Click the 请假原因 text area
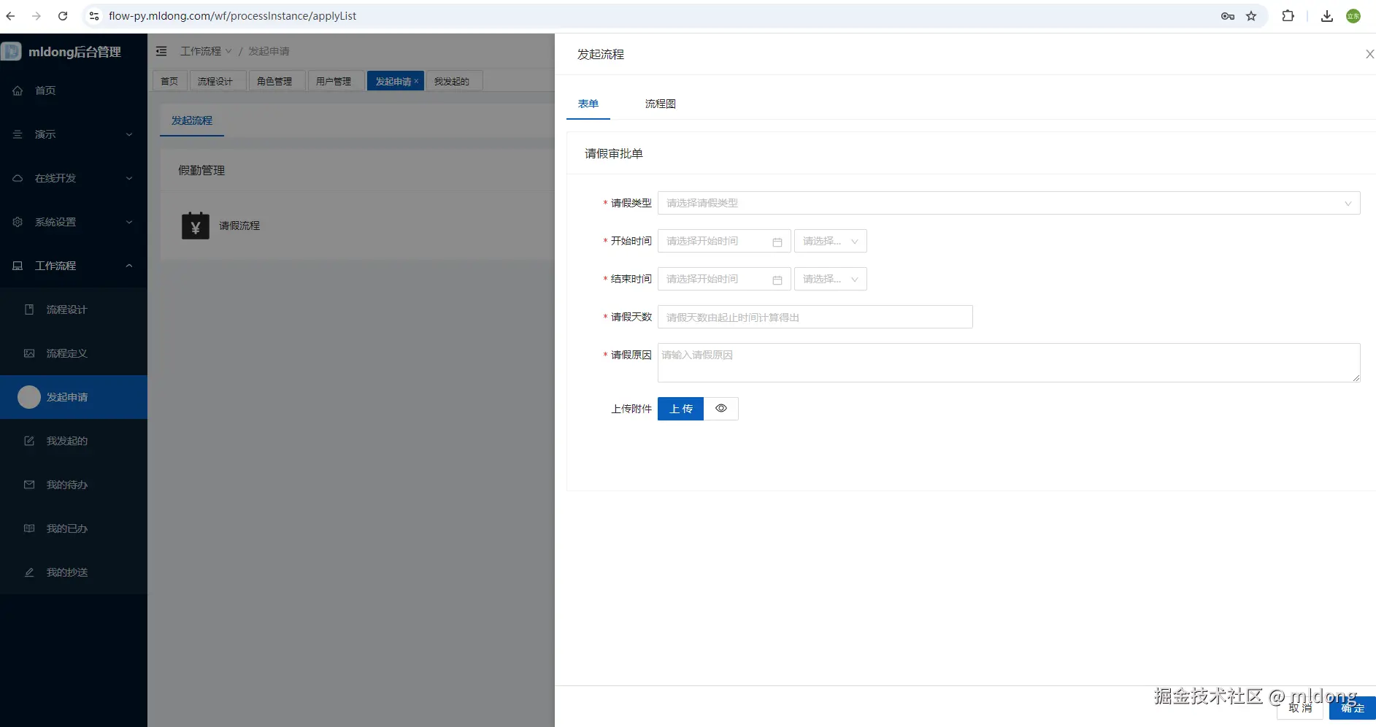The image size is (1376, 727). click(x=1009, y=363)
